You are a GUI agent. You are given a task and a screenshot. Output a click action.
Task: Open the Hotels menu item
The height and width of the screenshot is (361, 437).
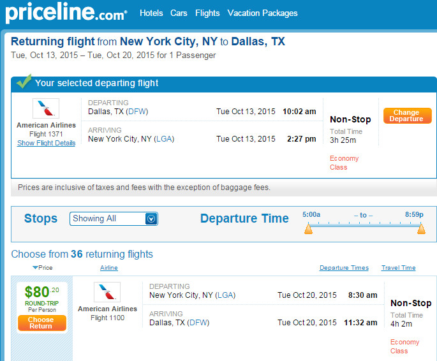(x=151, y=13)
